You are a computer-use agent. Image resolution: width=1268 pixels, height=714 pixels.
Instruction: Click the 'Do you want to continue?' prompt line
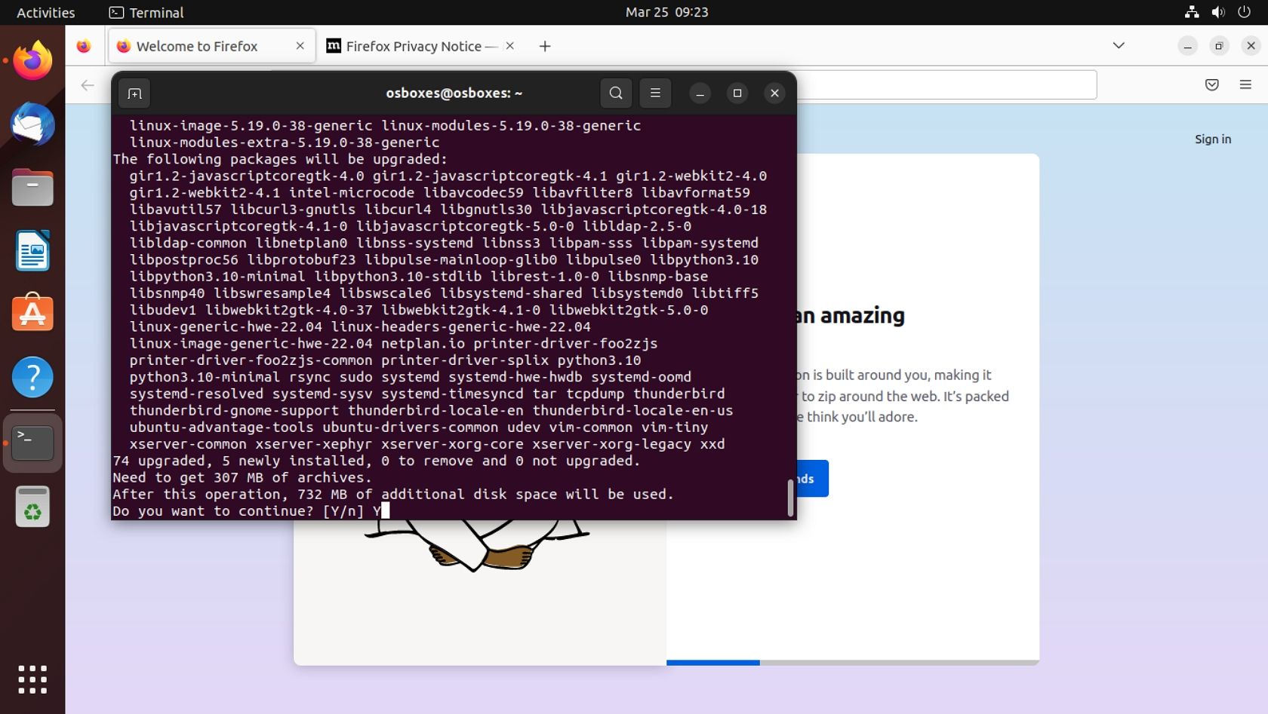click(x=251, y=511)
